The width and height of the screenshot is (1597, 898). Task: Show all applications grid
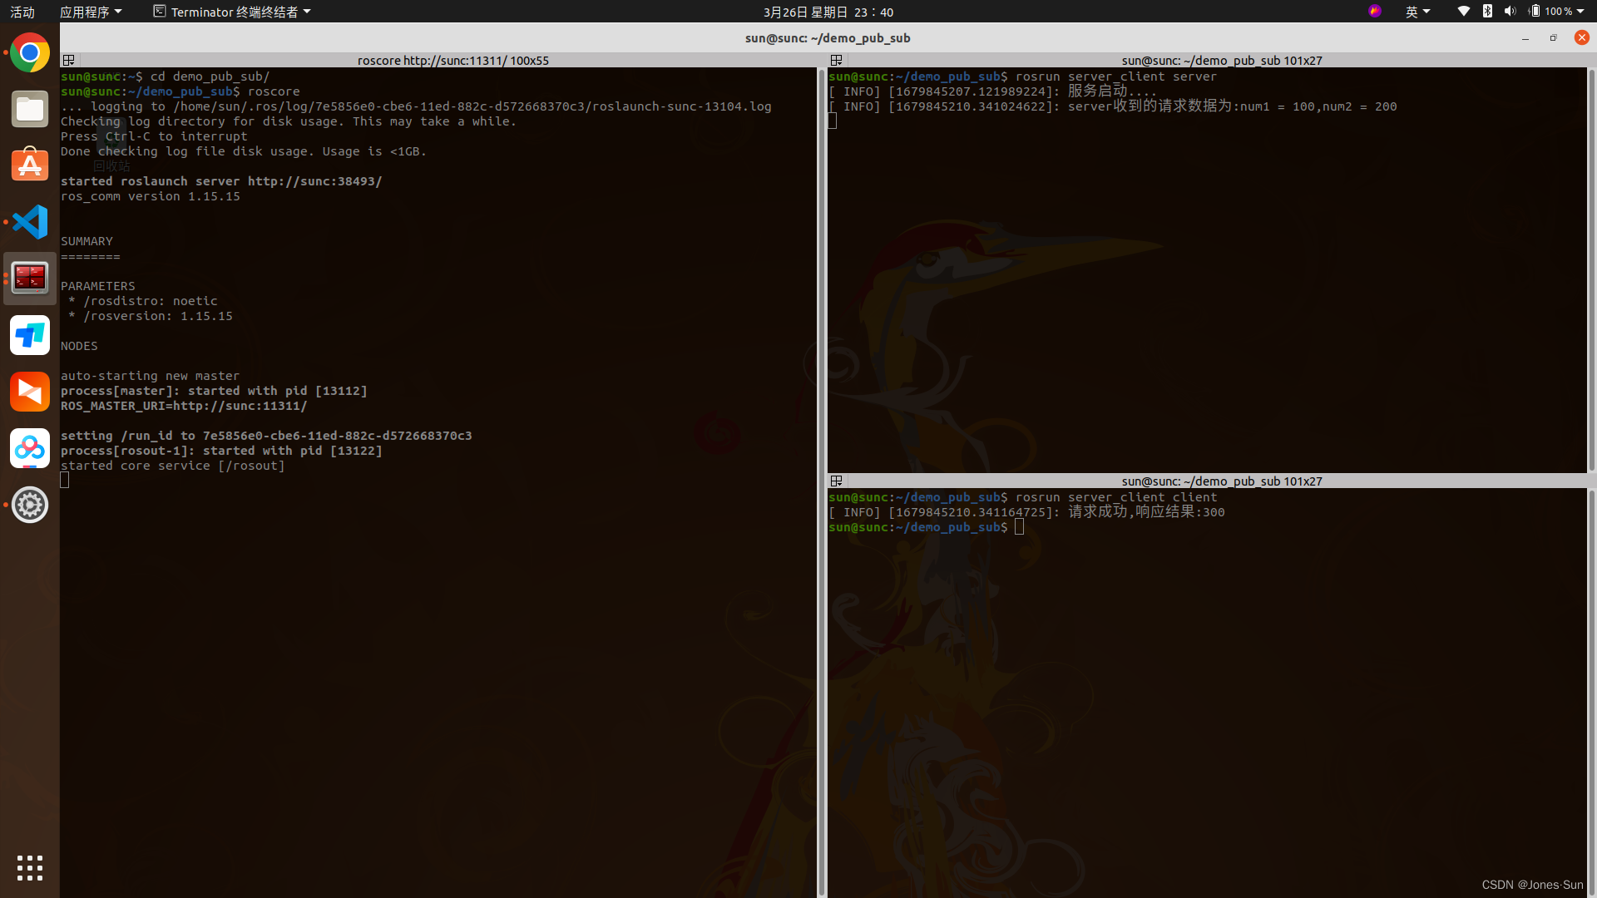(x=30, y=867)
